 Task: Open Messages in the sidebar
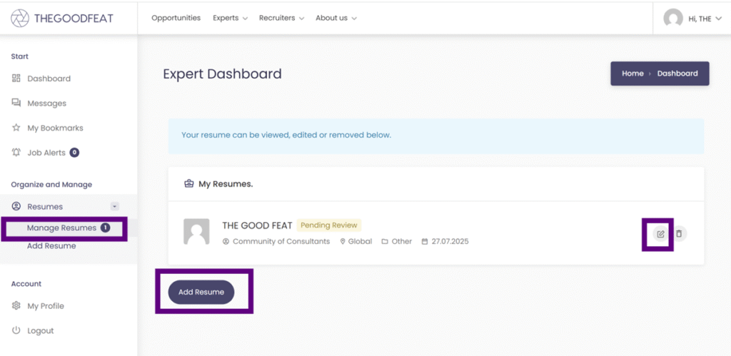pos(46,103)
